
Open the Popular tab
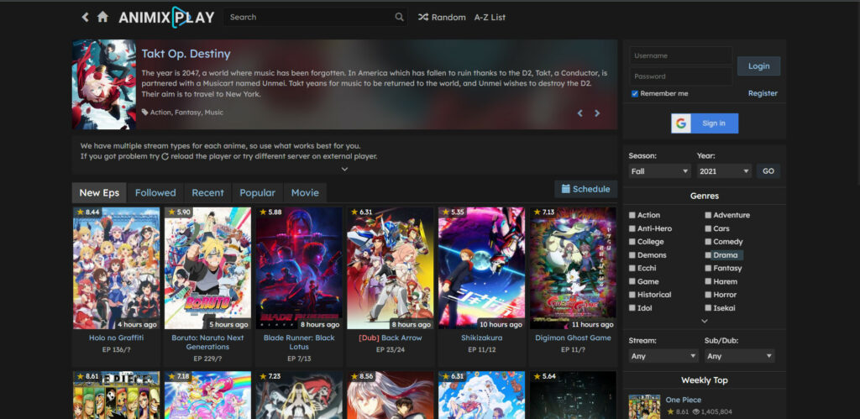(257, 192)
